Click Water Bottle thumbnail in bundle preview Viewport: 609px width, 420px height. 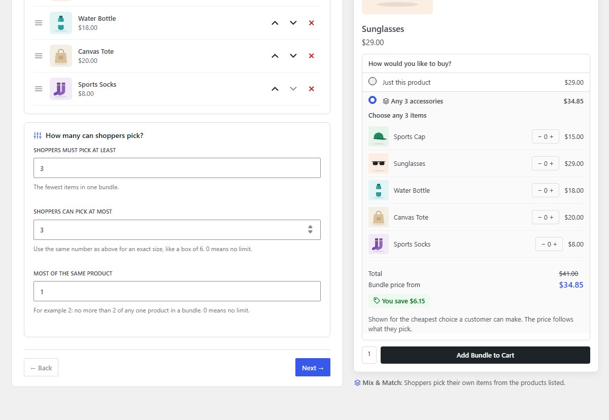379,190
